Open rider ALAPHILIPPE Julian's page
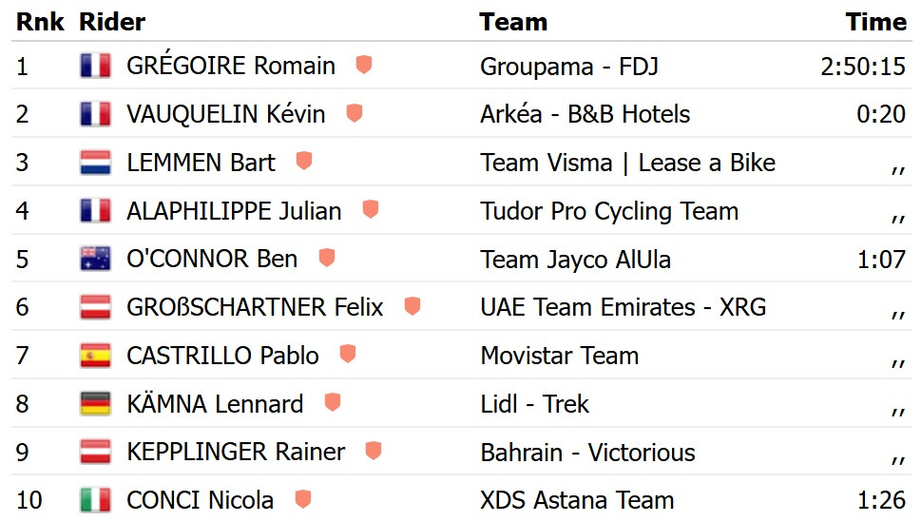This screenshot has height=522, width=921. (x=234, y=211)
